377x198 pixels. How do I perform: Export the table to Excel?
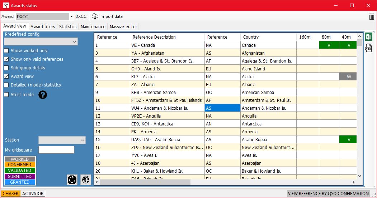pos(368,37)
